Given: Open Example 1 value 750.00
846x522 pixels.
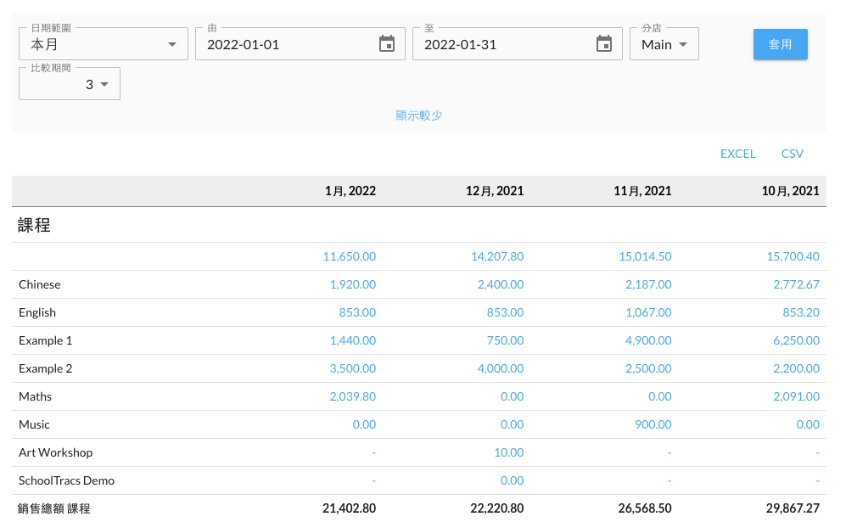Looking at the screenshot, I should 505,340.
